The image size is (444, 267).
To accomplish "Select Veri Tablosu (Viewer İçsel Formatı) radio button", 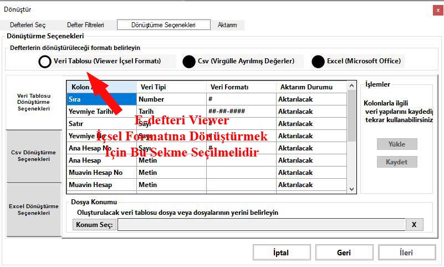I will pyautogui.click(x=45, y=62).
